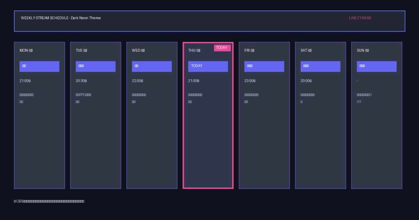
Task: Click the 22:00 time in Wednesday card
Action: pos(137,81)
